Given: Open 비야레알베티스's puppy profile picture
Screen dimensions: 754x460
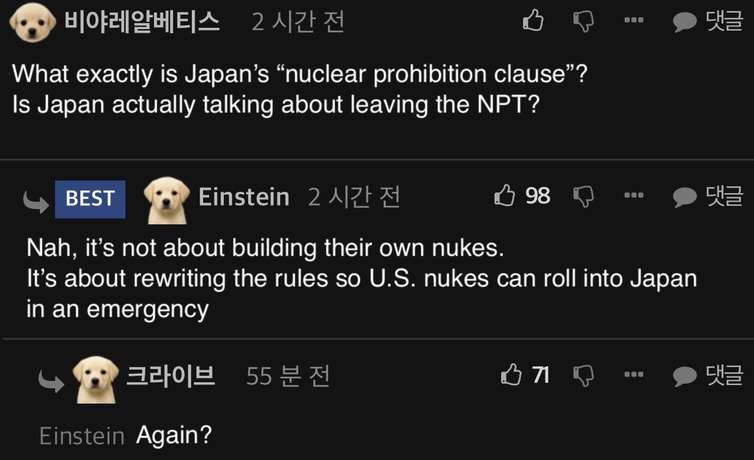Looking at the screenshot, I should click(x=33, y=23).
